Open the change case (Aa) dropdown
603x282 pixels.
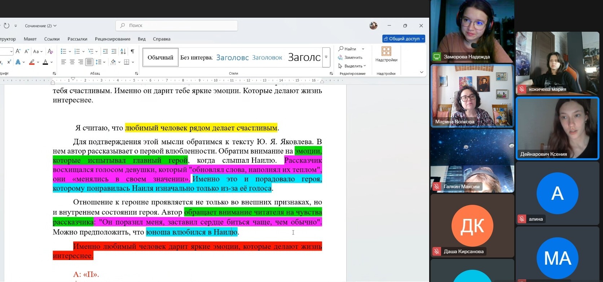(x=38, y=51)
